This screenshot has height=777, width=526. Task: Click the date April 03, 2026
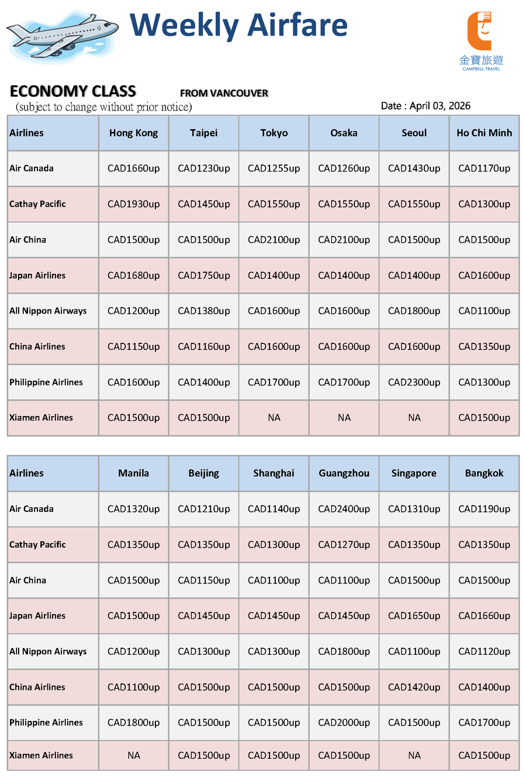[x=425, y=106]
